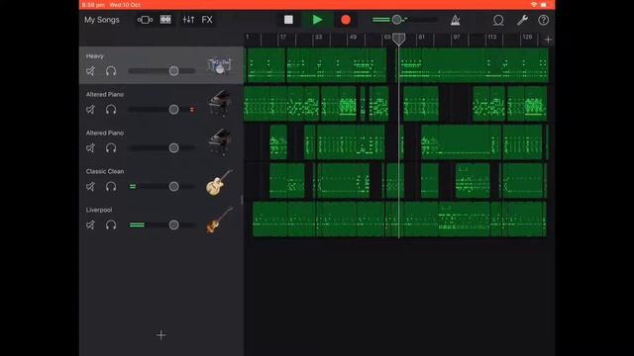Open the help question mark icon
Viewport: 634px width, 356px height.
point(544,20)
